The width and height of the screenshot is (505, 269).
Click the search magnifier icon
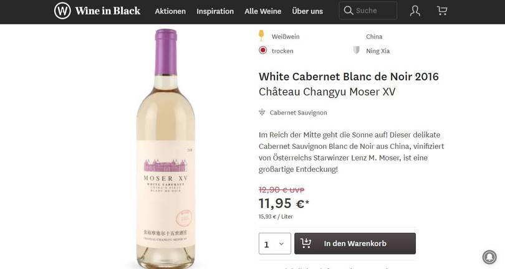pos(349,11)
